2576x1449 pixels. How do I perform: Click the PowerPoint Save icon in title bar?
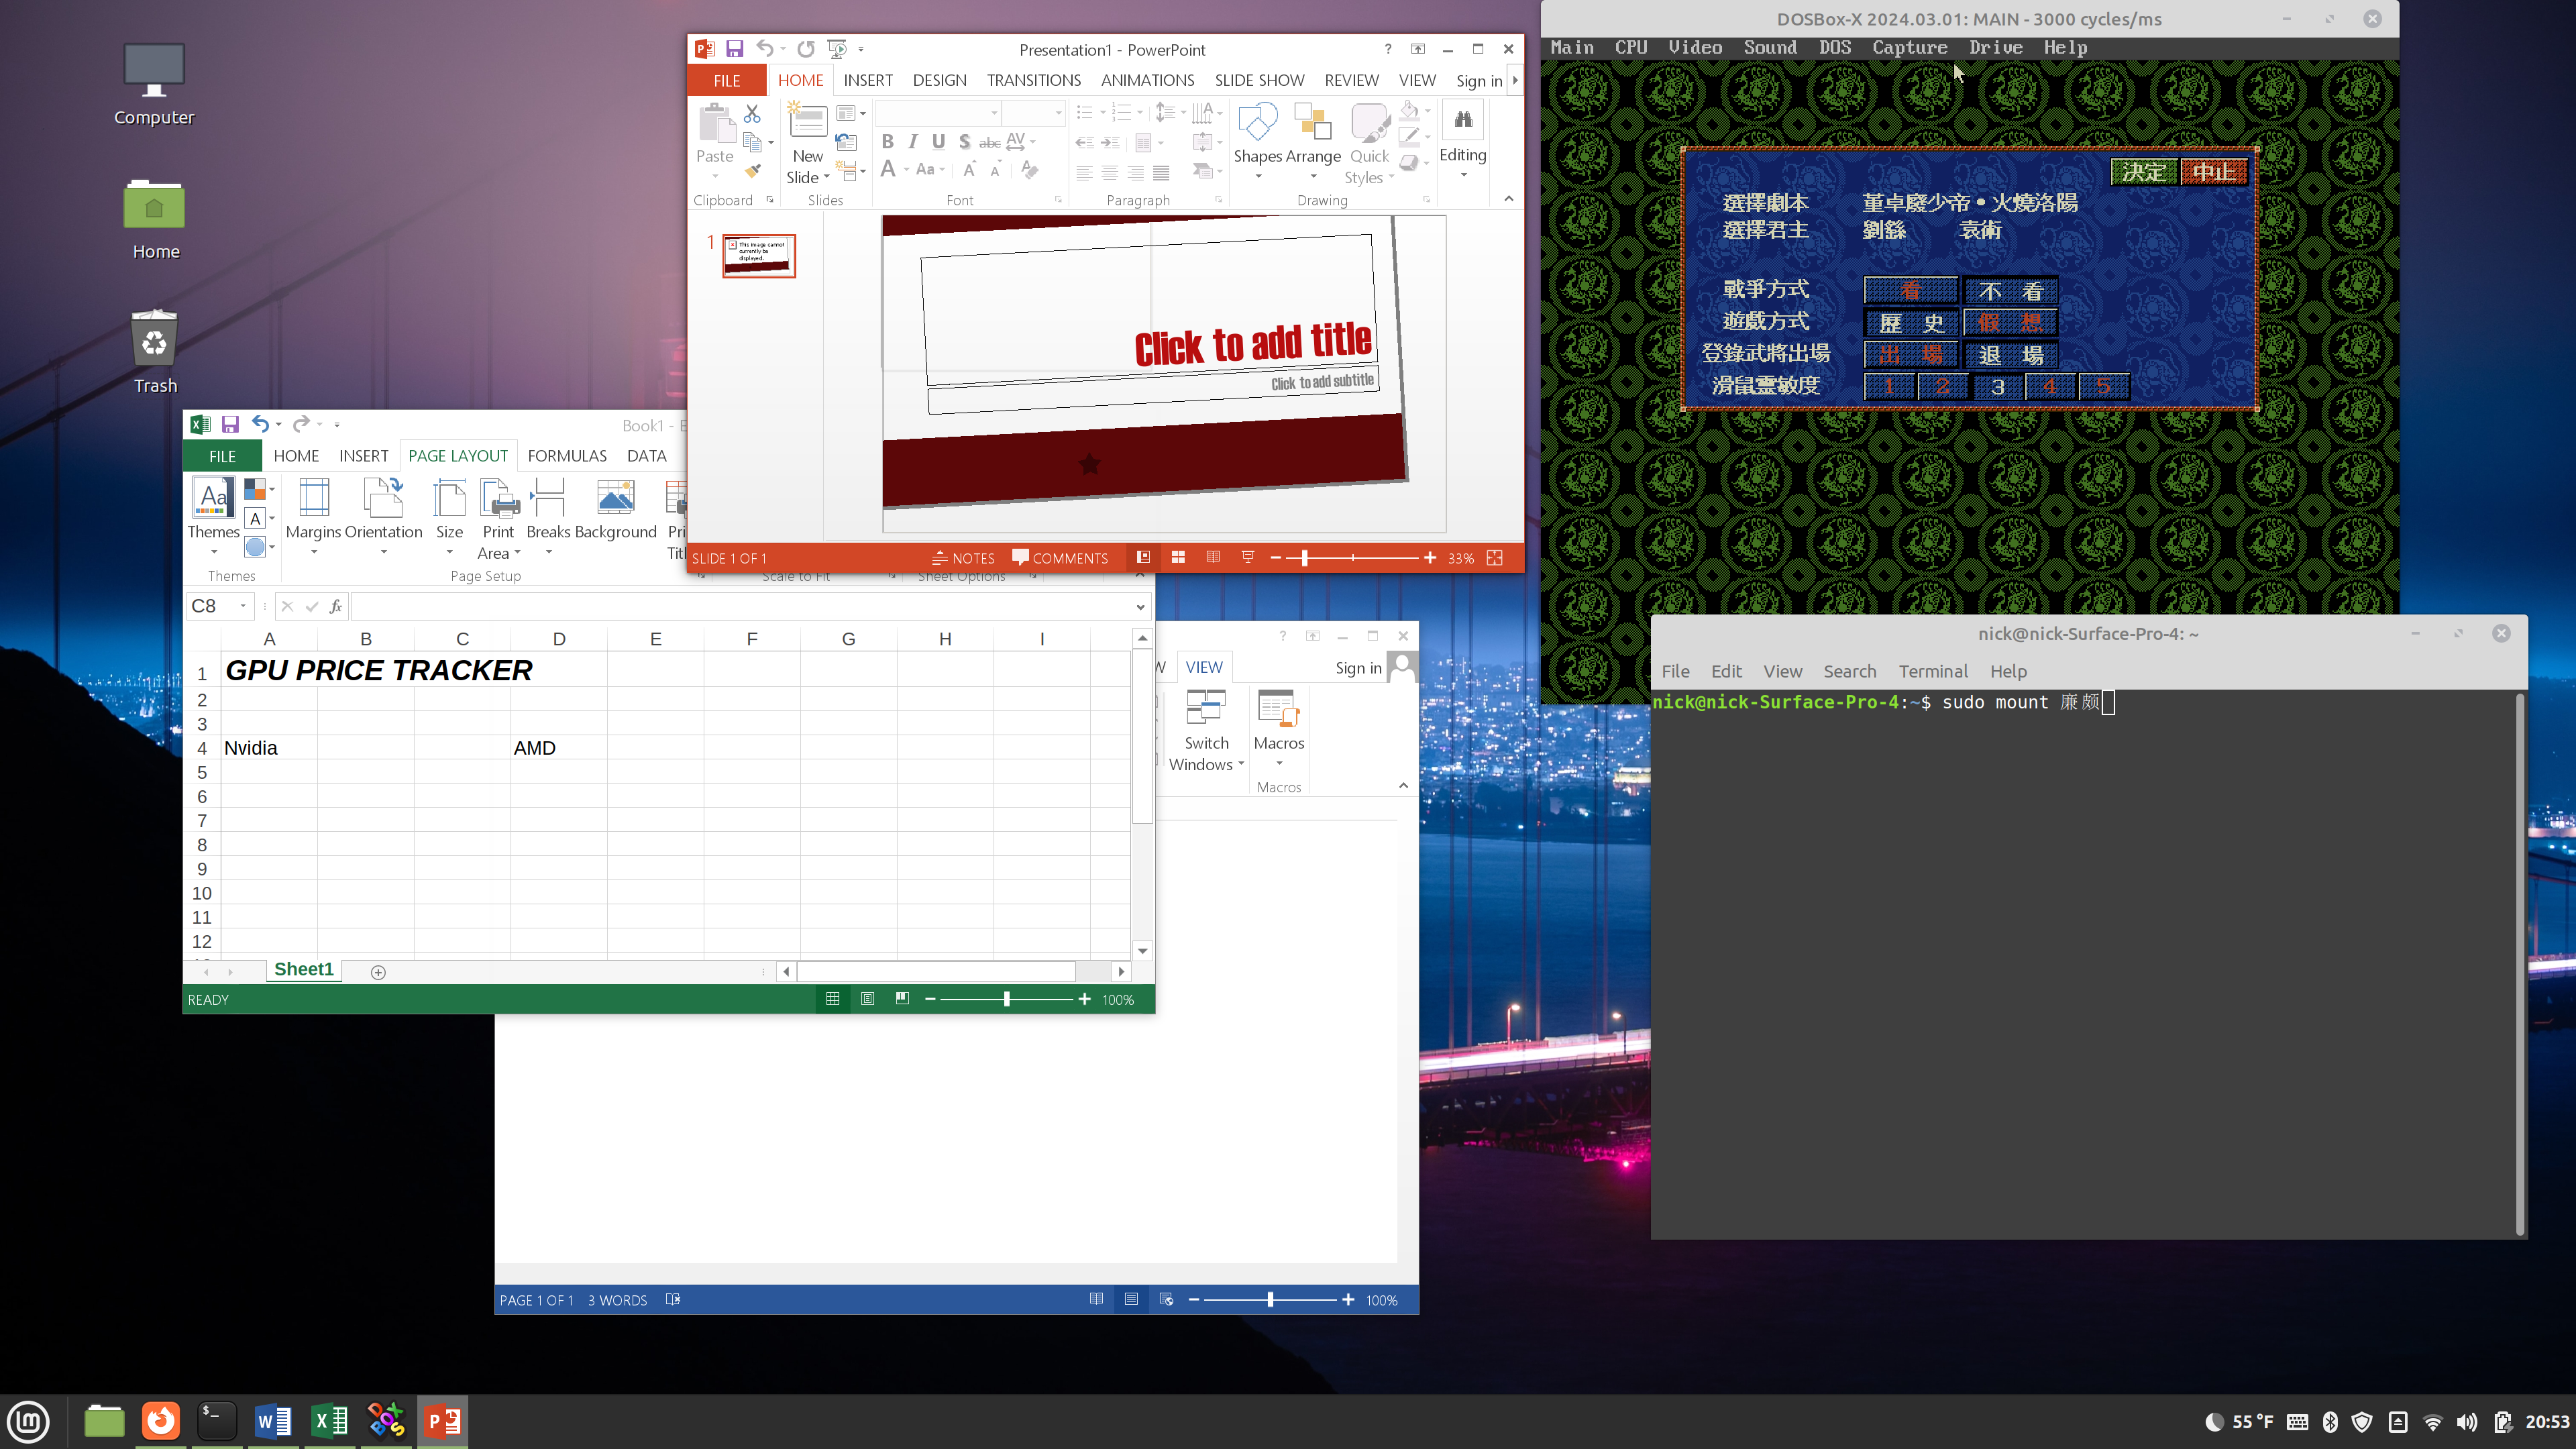[x=734, y=49]
